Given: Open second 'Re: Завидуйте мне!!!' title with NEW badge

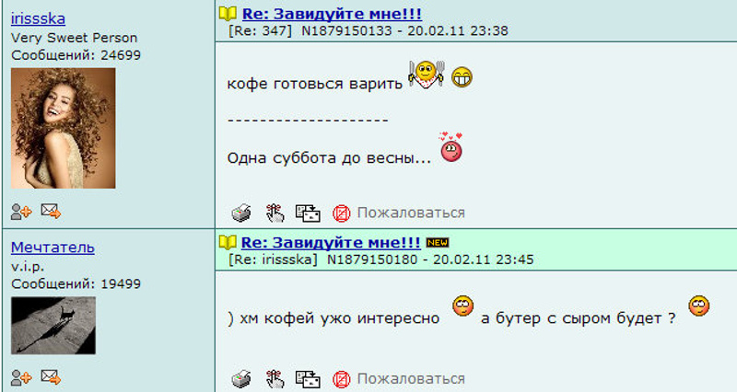Looking at the screenshot, I should (331, 243).
